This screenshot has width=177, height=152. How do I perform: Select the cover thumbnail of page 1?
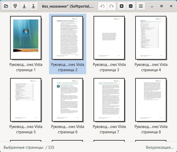26,38
